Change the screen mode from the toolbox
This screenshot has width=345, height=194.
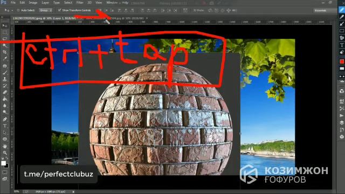[5, 179]
